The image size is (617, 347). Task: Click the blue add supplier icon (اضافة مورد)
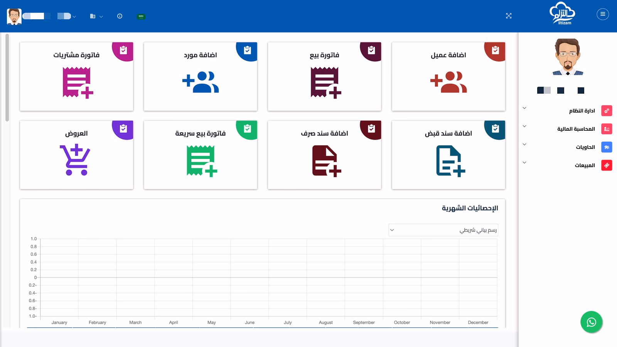coord(201,82)
